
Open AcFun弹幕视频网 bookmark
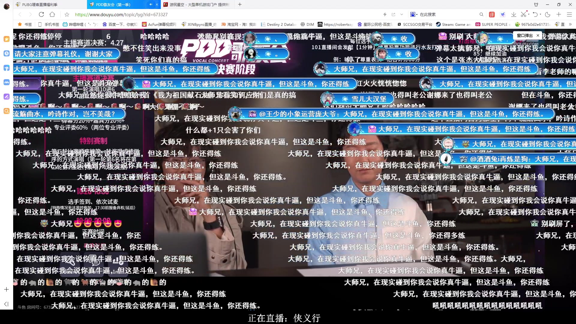tap(159, 24)
